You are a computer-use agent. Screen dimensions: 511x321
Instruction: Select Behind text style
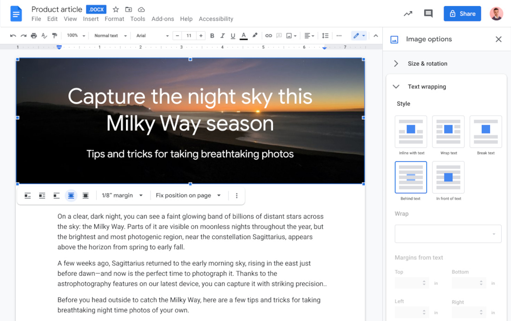(x=411, y=177)
